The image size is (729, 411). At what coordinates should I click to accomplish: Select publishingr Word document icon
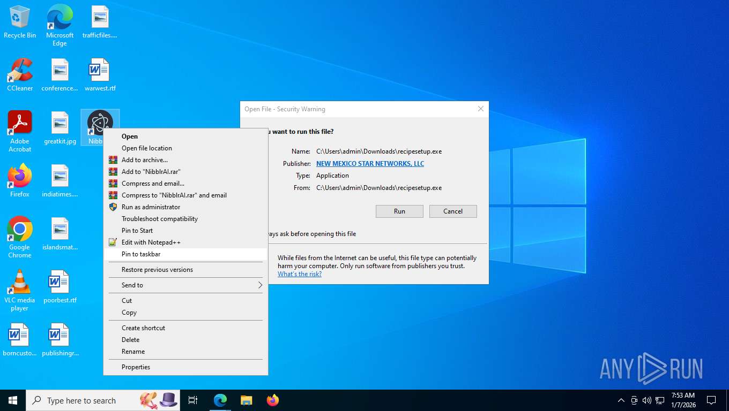pos(59,340)
